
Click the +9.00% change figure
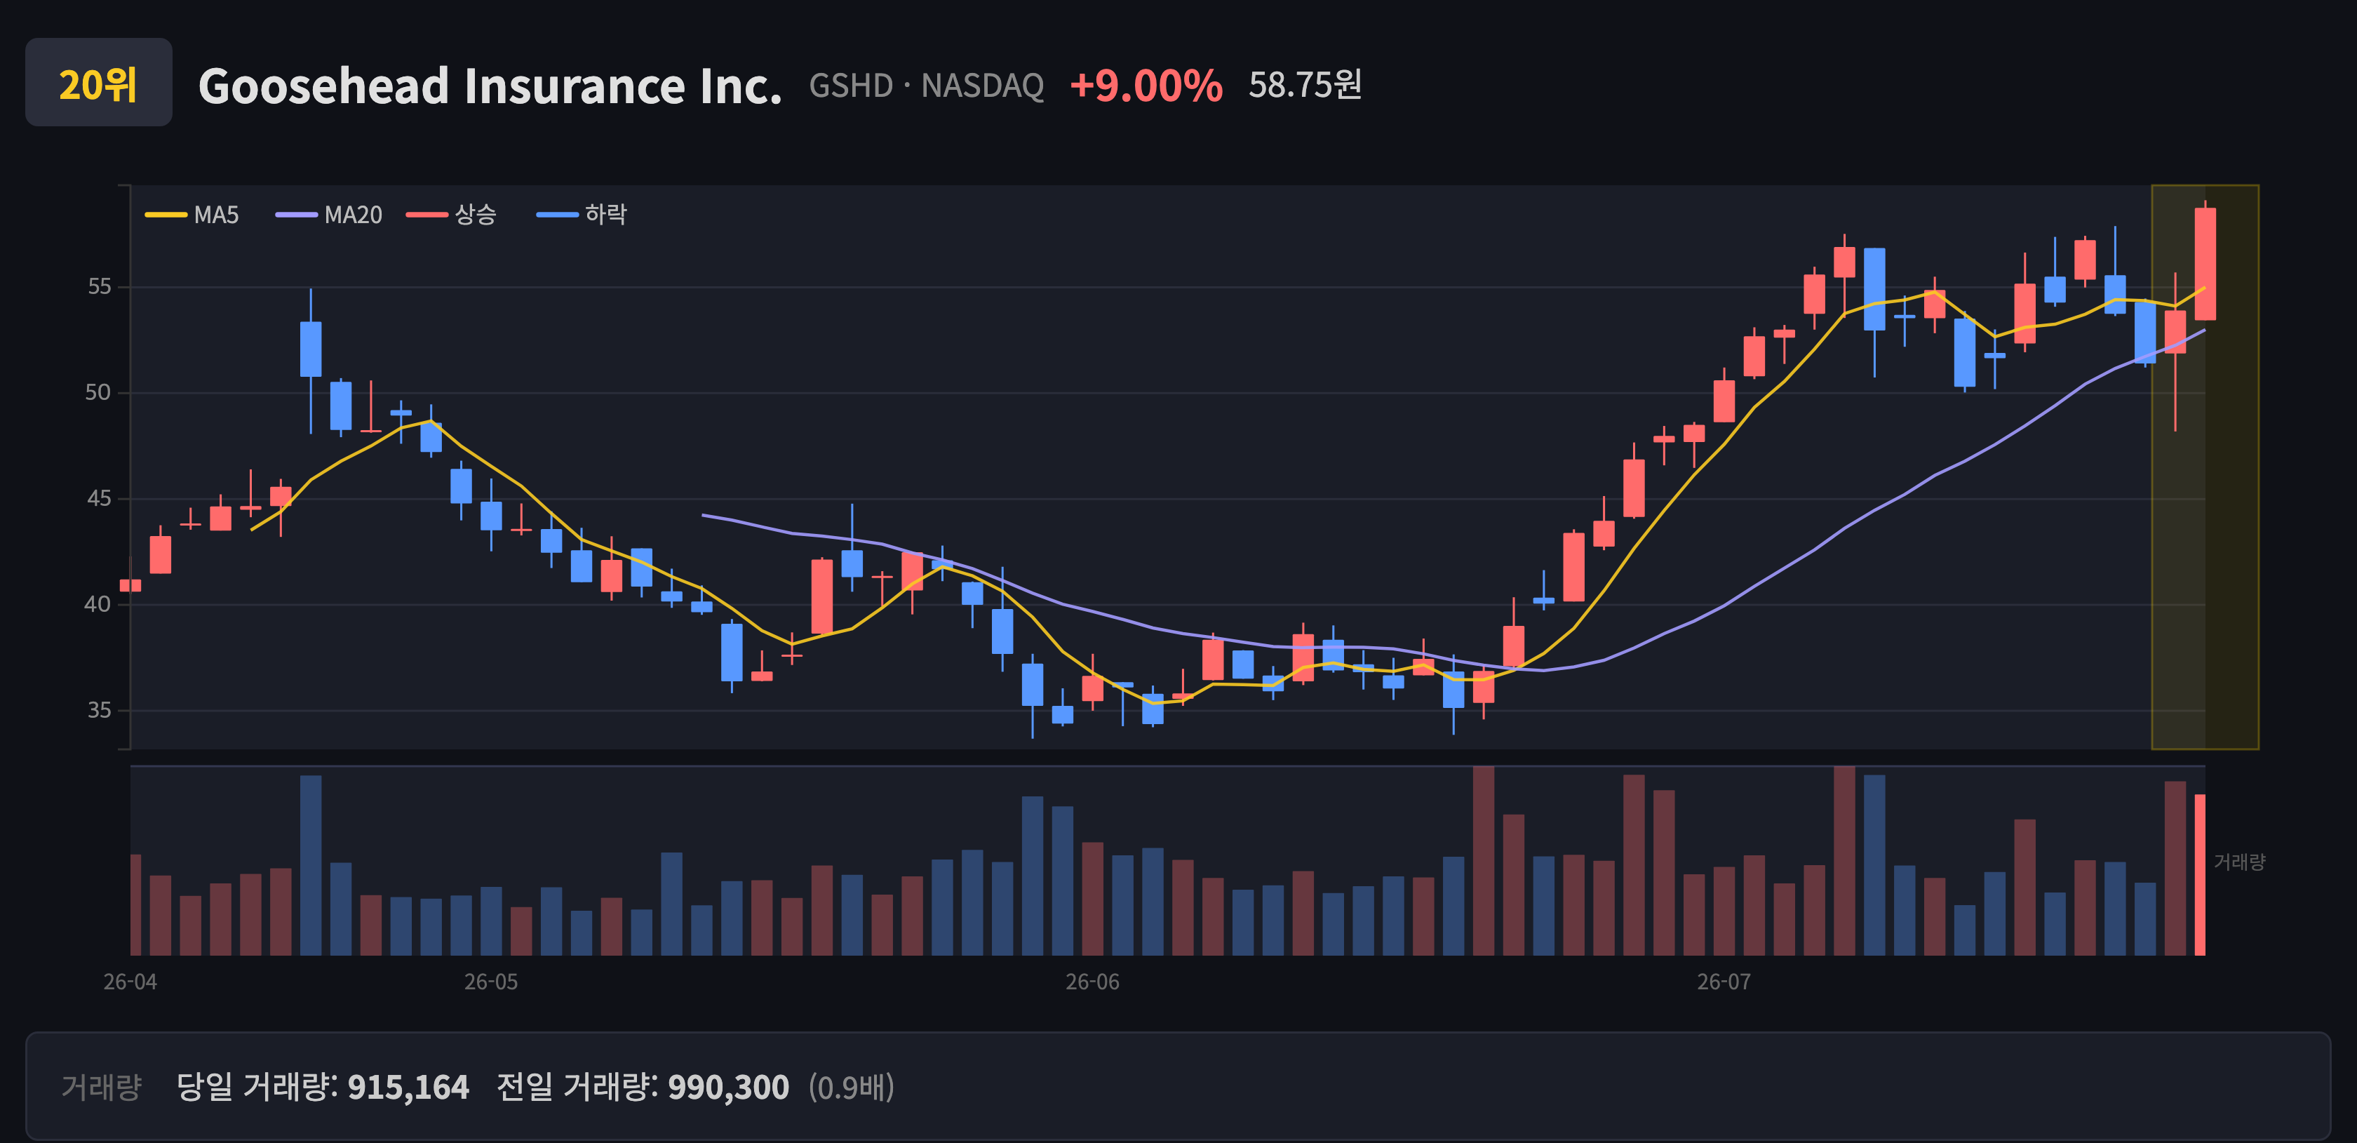pos(1146,85)
